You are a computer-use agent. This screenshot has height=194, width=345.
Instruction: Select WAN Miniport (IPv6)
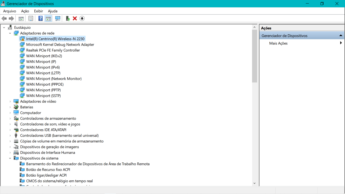coord(43,67)
